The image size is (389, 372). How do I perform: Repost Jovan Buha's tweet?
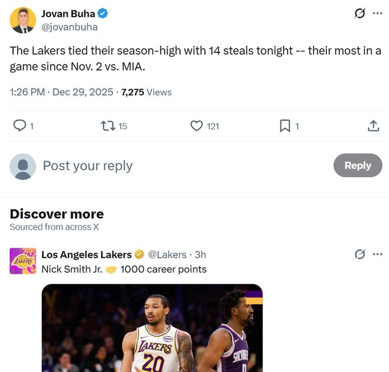click(108, 125)
